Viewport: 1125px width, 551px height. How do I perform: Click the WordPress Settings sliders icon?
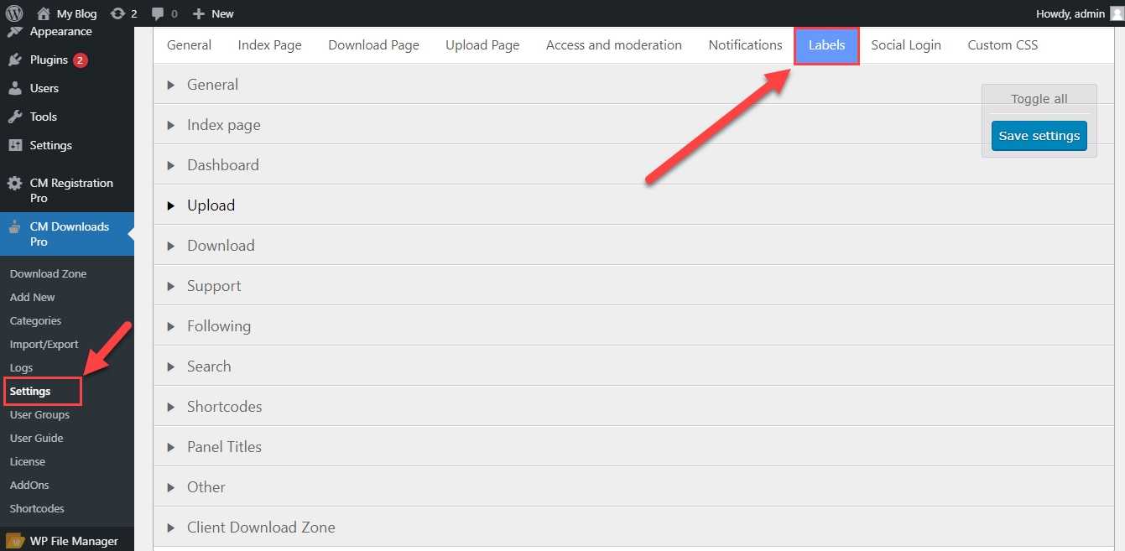[x=15, y=145]
